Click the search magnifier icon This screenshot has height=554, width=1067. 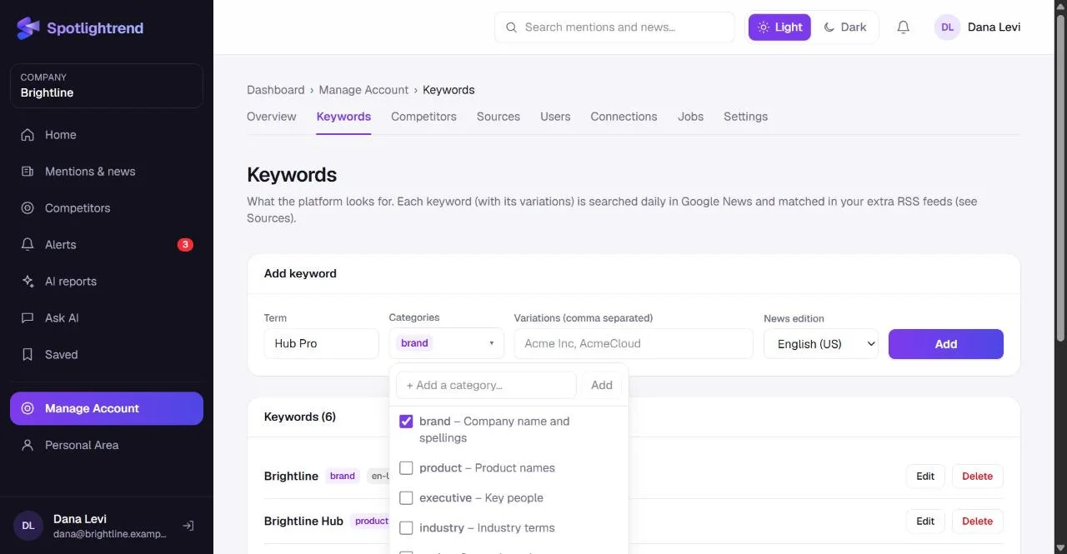pos(511,27)
